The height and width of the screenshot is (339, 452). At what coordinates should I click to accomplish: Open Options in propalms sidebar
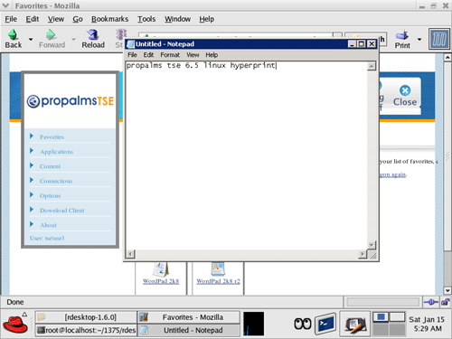pyautogui.click(x=50, y=196)
